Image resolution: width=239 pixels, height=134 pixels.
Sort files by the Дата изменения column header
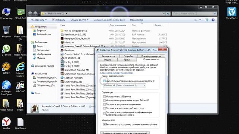coord(118,25)
